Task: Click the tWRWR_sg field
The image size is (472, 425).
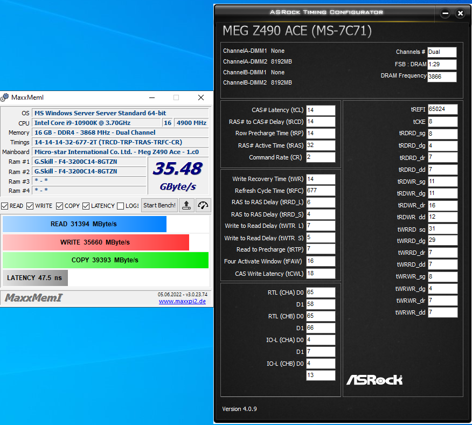Action: [x=443, y=277]
